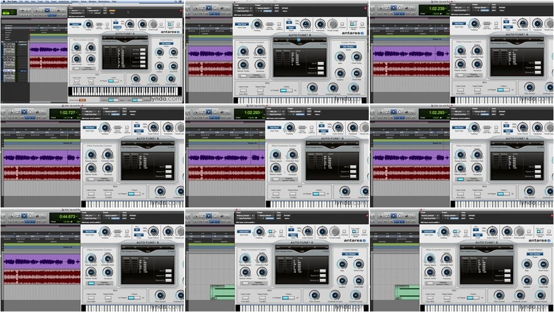Toggle Target Notes Via MIDI in Soprano frame
Viewport: 554px width, 312px height.
[91, 81]
